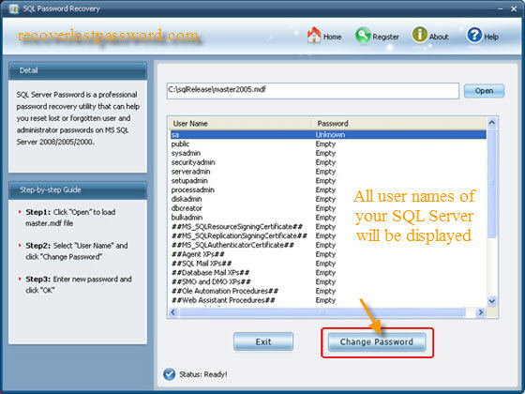The width and height of the screenshot is (525, 394).
Task: Select ##MS_SQLReplicationSigningCertificate## row
Action: pos(328,235)
